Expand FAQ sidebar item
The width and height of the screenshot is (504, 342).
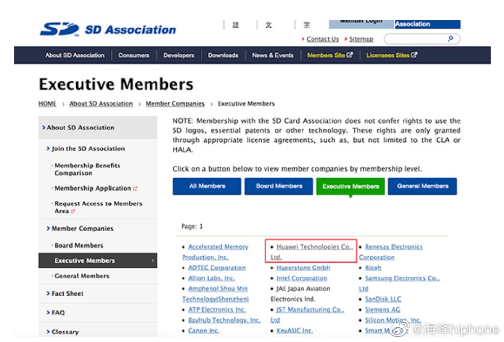[x=58, y=312]
